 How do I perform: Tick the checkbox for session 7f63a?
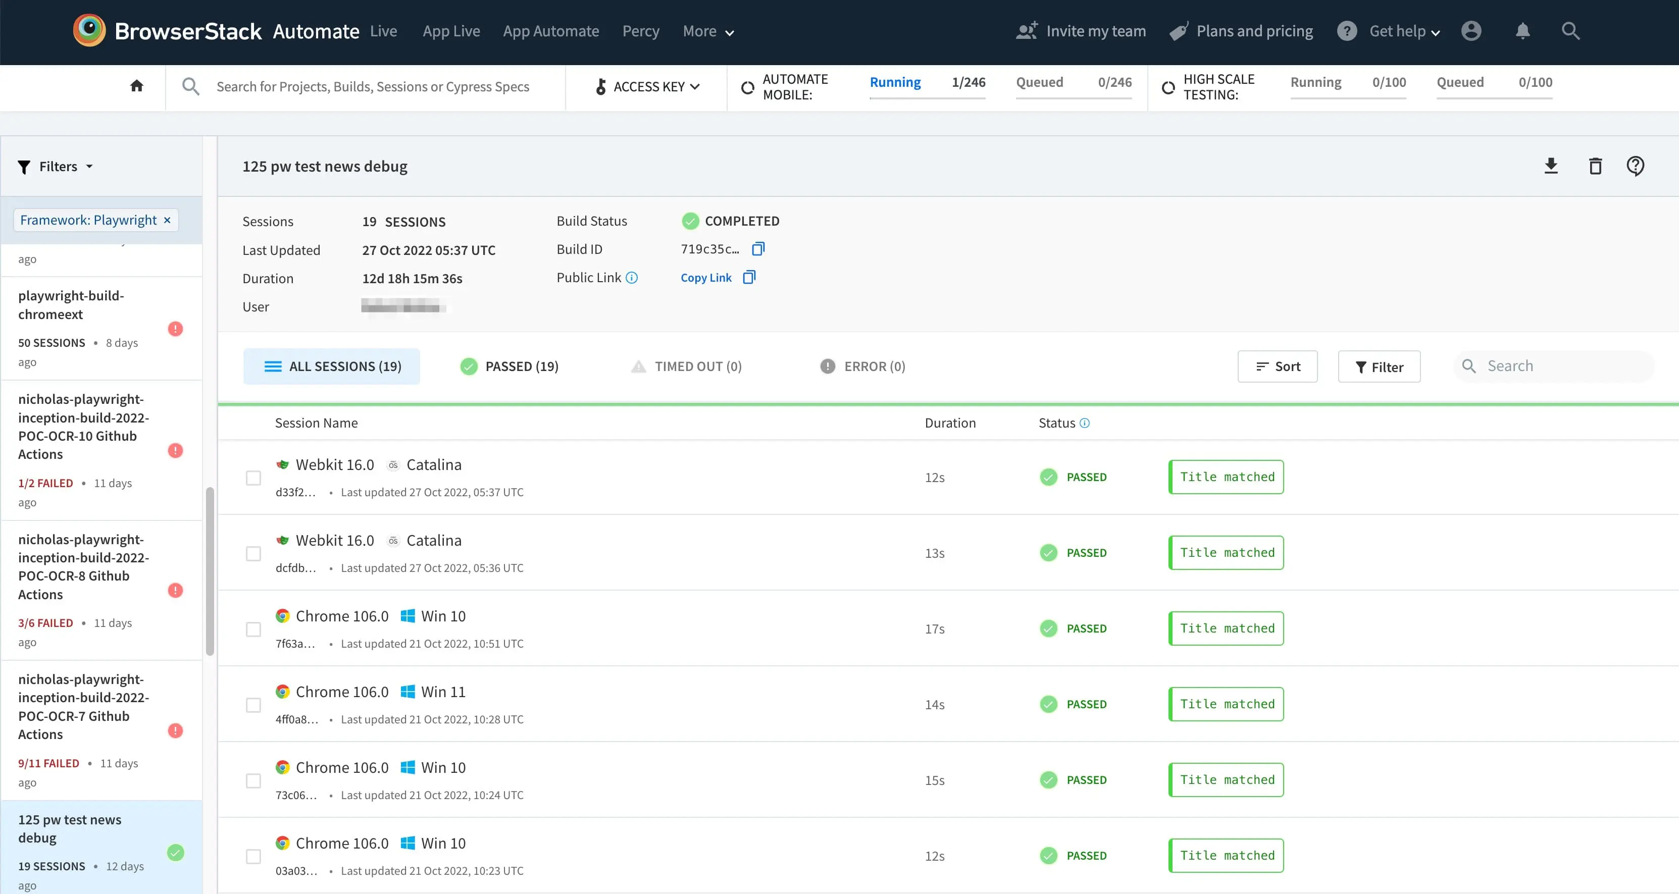(253, 629)
